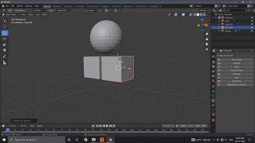This screenshot has height=143, width=255.
Task: Switch to solid viewport shading
Action: click(x=198, y=15)
